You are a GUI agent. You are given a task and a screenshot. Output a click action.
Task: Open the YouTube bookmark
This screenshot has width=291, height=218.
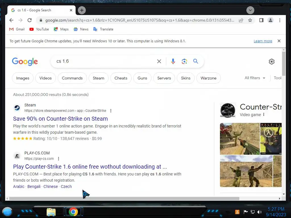(x=39, y=29)
